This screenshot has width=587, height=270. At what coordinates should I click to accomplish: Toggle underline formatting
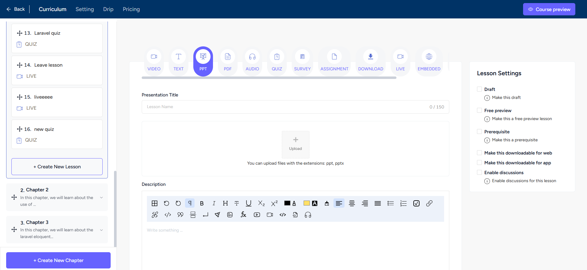(x=249, y=203)
